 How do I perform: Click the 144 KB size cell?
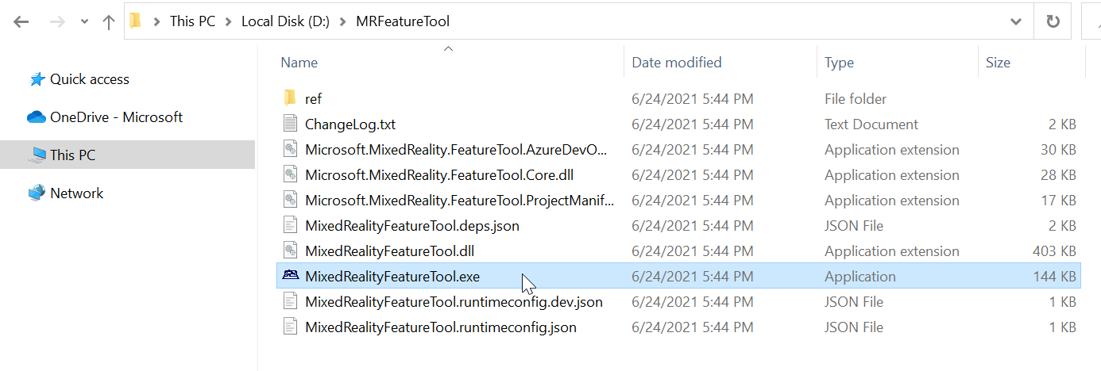point(1054,277)
